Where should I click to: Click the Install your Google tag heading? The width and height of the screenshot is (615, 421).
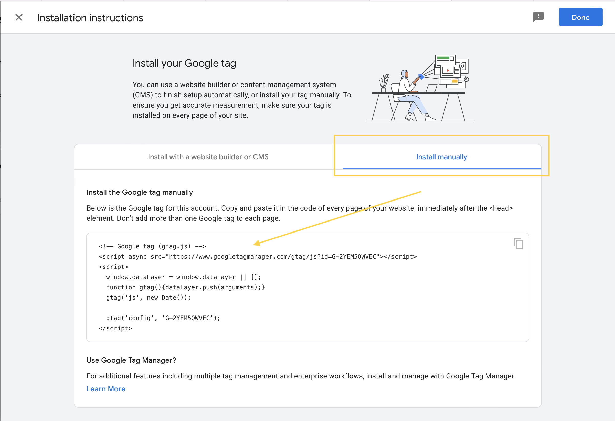tap(184, 63)
